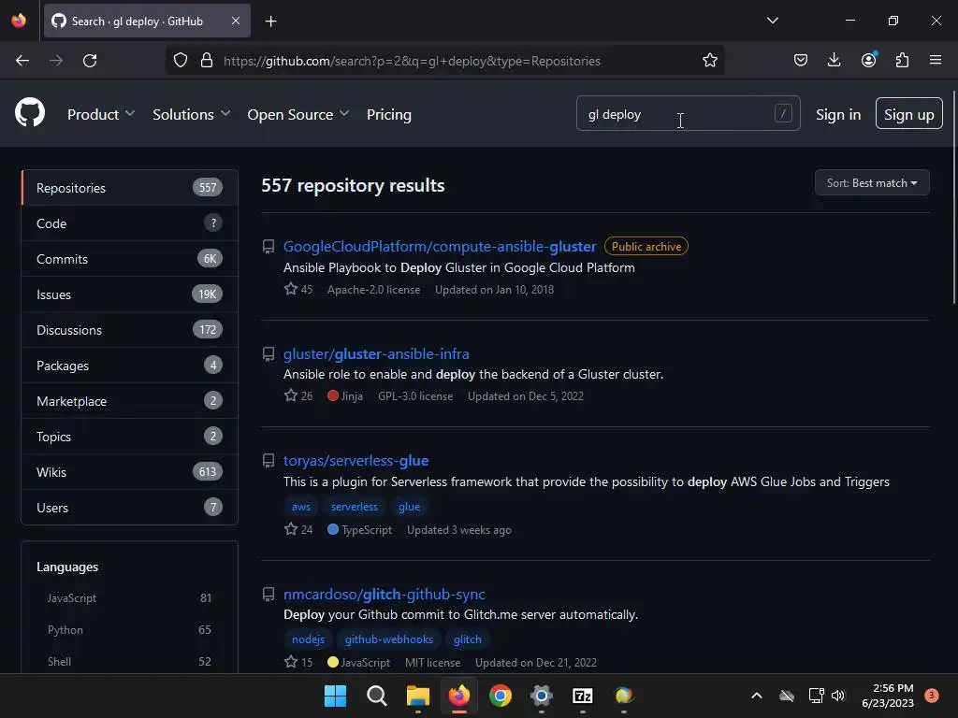Click the list all tabs chevron
This screenshot has width=958, height=718.
coord(772,21)
